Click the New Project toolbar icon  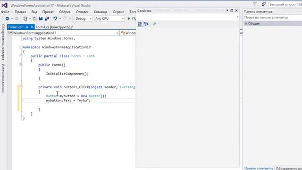point(25,18)
